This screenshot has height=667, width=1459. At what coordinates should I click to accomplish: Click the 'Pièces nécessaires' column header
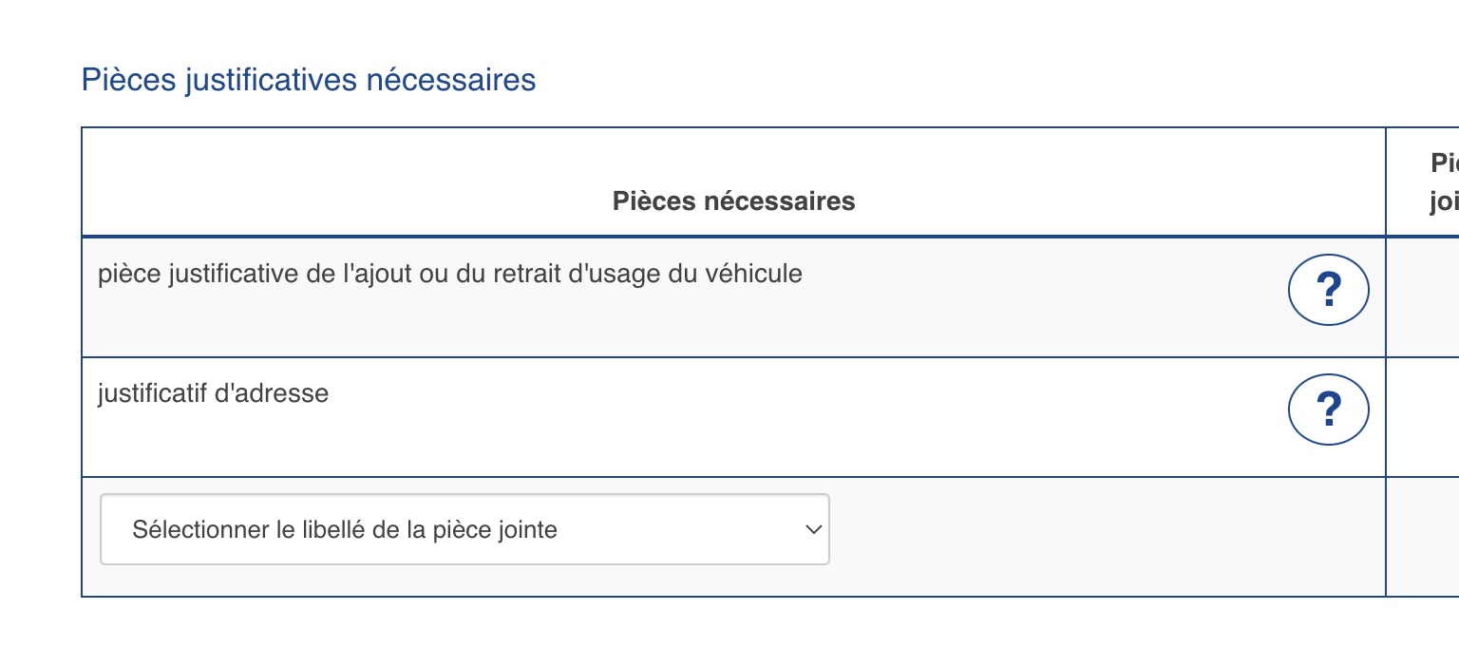pyautogui.click(x=733, y=201)
